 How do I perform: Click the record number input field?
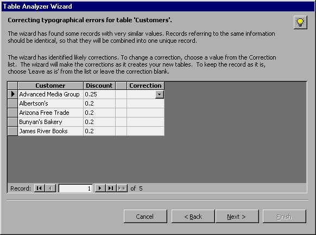click(x=75, y=188)
